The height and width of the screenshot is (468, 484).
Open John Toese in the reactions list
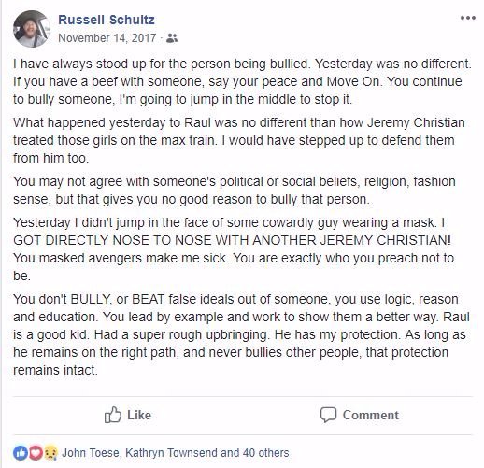[x=91, y=453]
